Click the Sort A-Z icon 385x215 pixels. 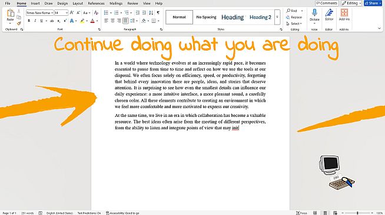(151, 13)
